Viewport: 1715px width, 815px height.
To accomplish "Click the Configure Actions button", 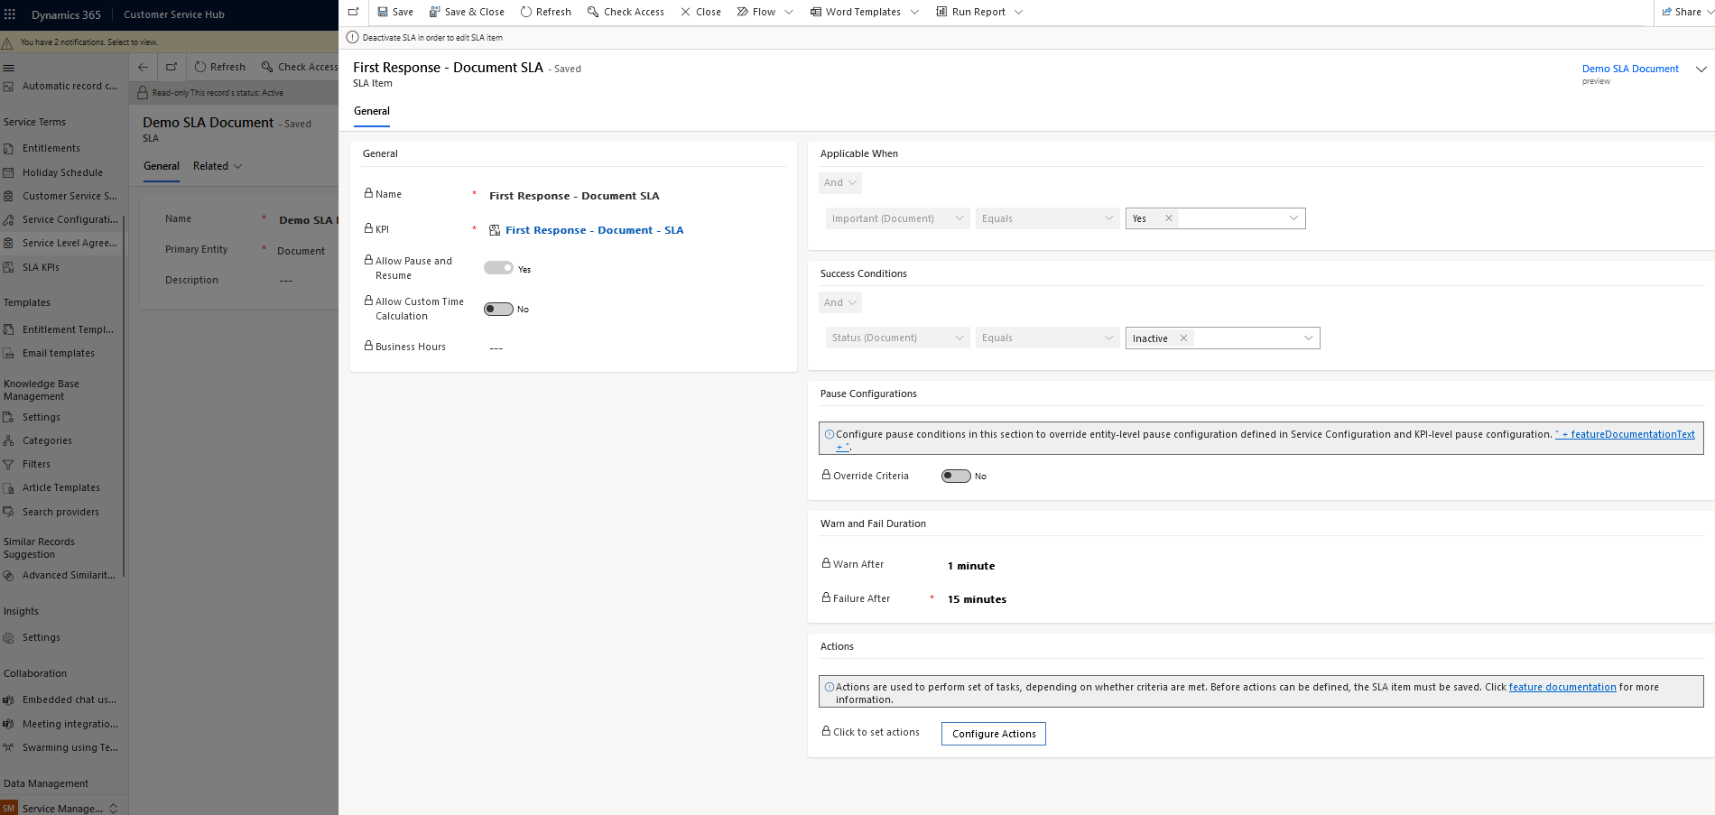I will tap(994, 734).
